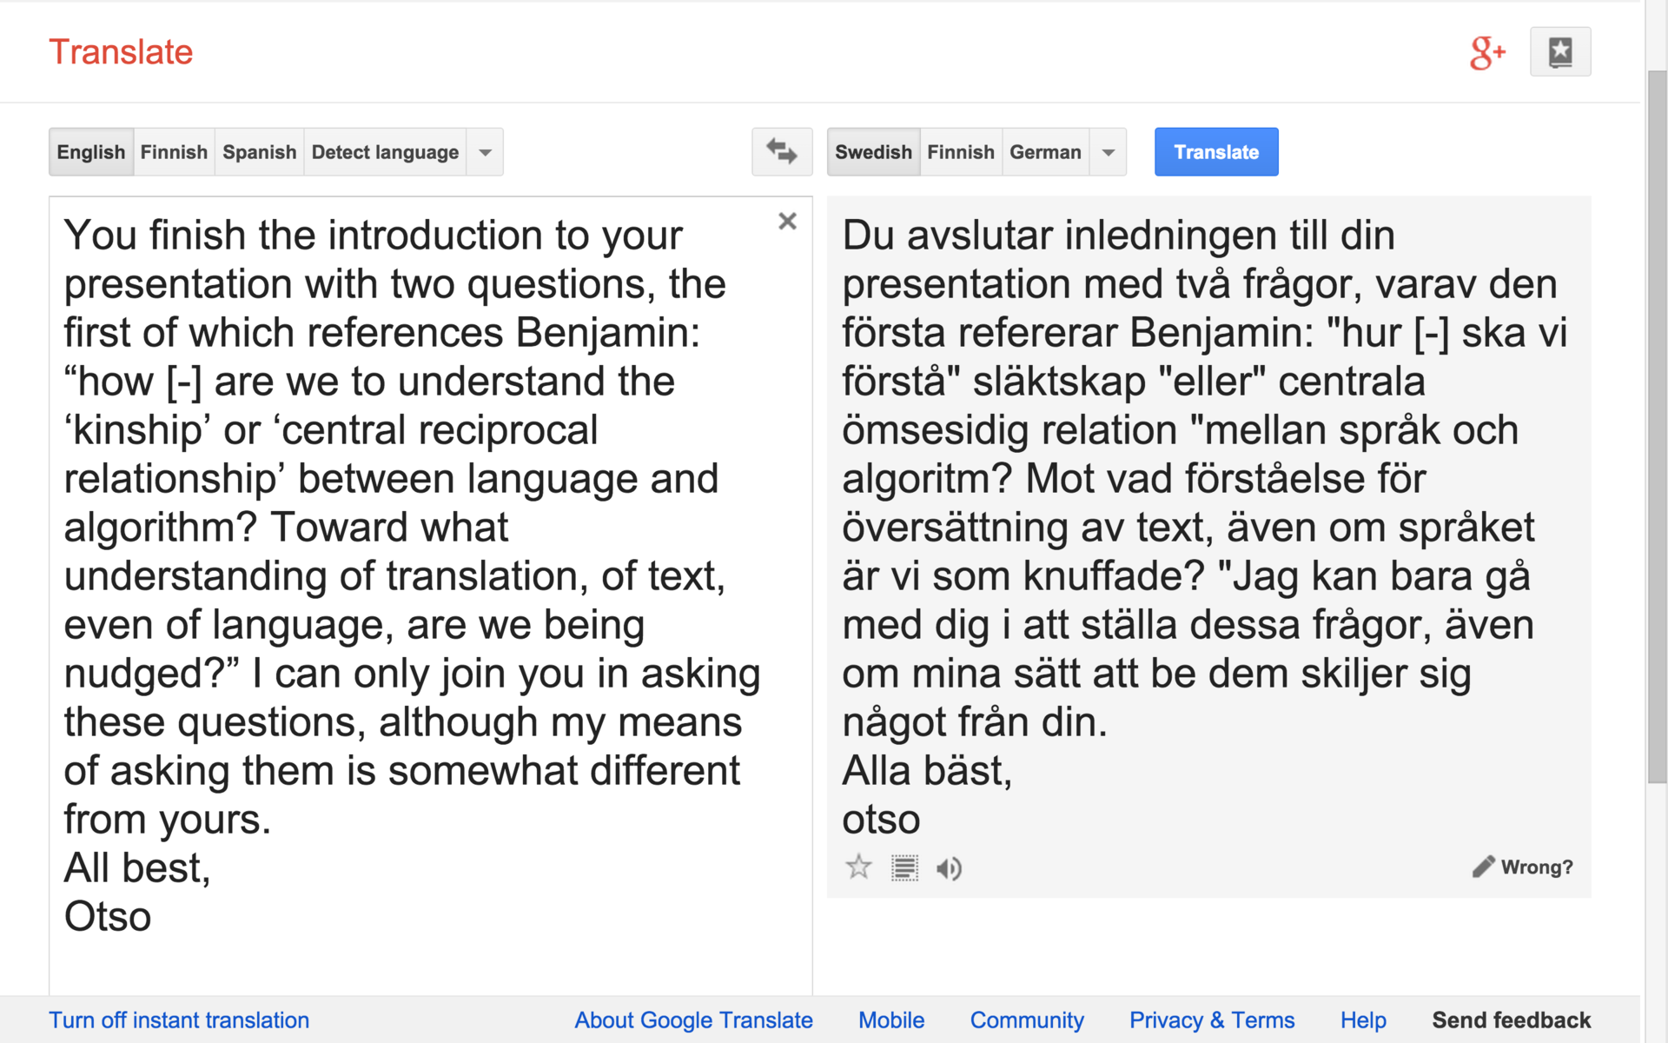Enable Detect language for source
This screenshot has height=1043, width=1668.
point(385,152)
